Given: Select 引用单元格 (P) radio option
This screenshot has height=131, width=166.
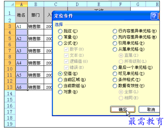Looking at the screenshot, I should tap(115, 43).
